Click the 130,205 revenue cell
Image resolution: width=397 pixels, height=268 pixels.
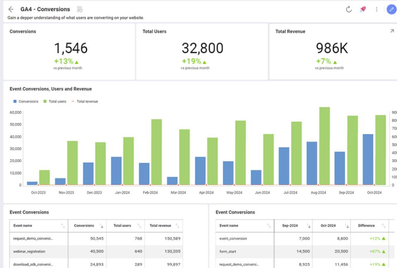[172, 251]
